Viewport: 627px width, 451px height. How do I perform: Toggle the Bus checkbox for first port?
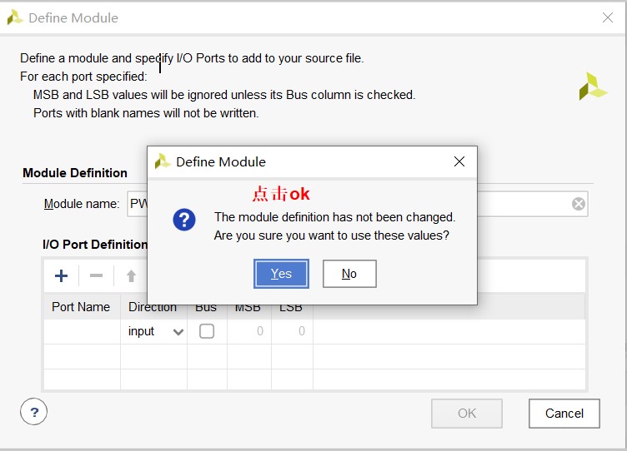206,331
